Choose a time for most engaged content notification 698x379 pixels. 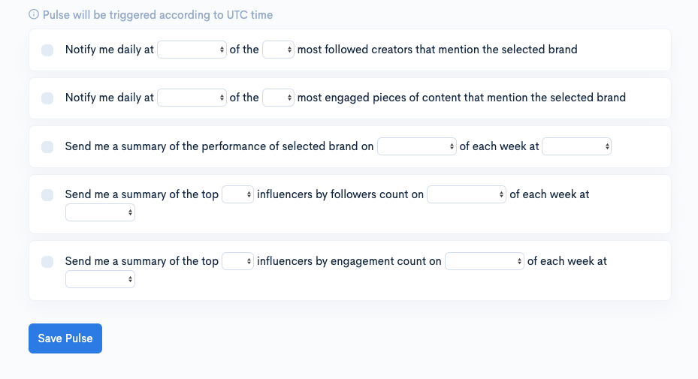192,98
